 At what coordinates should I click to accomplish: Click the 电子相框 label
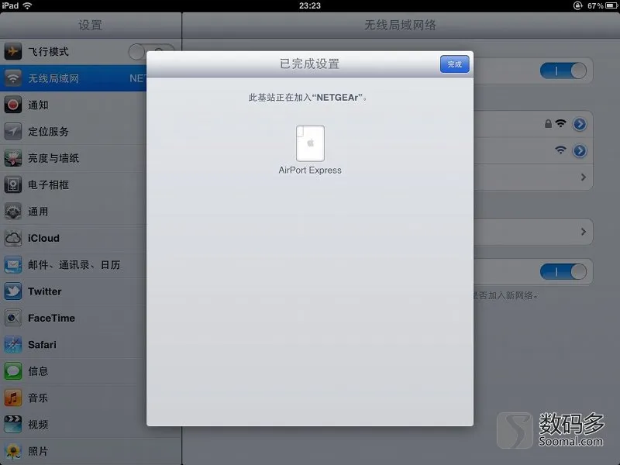(x=48, y=184)
